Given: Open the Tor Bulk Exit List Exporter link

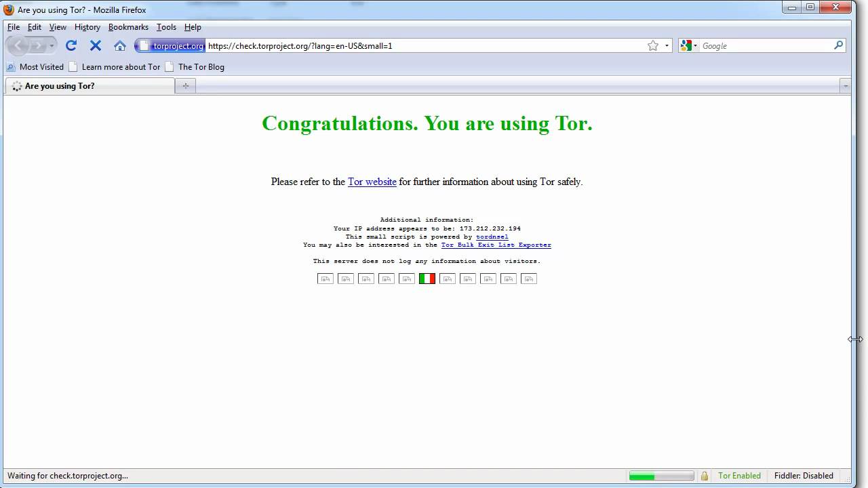Looking at the screenshot, I should click(496, 245).
